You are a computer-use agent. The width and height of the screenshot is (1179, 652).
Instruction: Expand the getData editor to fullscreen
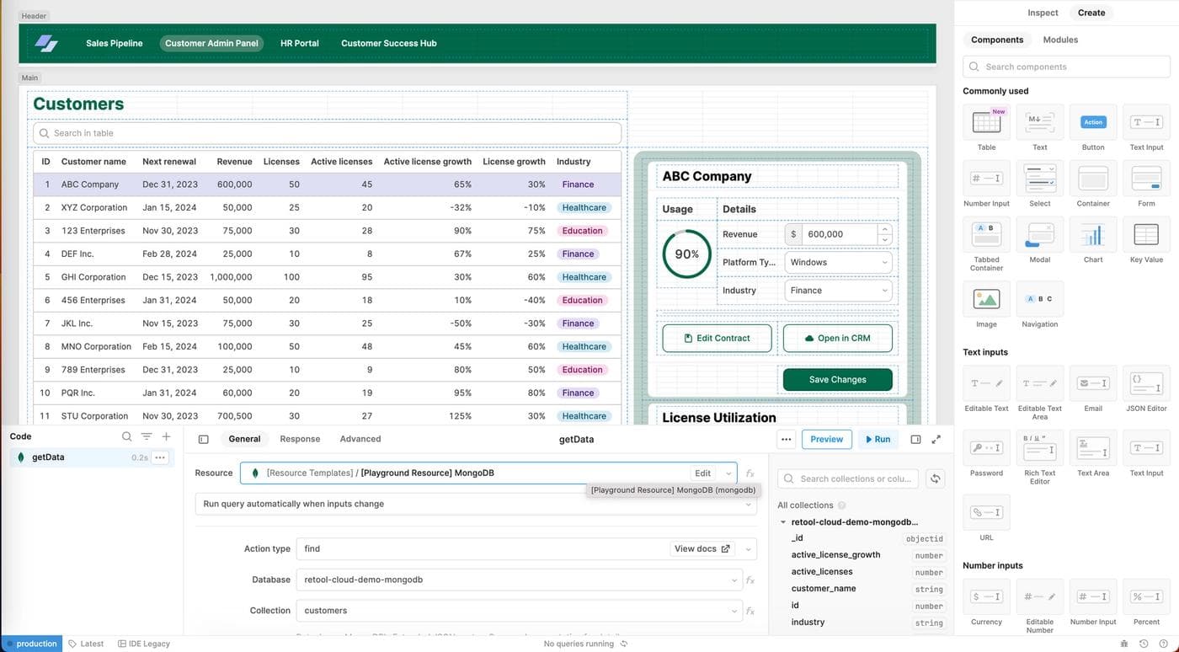(935, 438)
